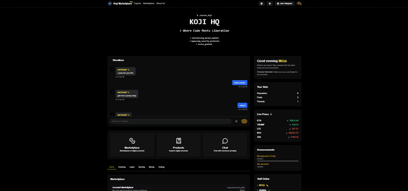Open the Marketplace coins icon card
408x191 pixels.
(x=132, y=145)
